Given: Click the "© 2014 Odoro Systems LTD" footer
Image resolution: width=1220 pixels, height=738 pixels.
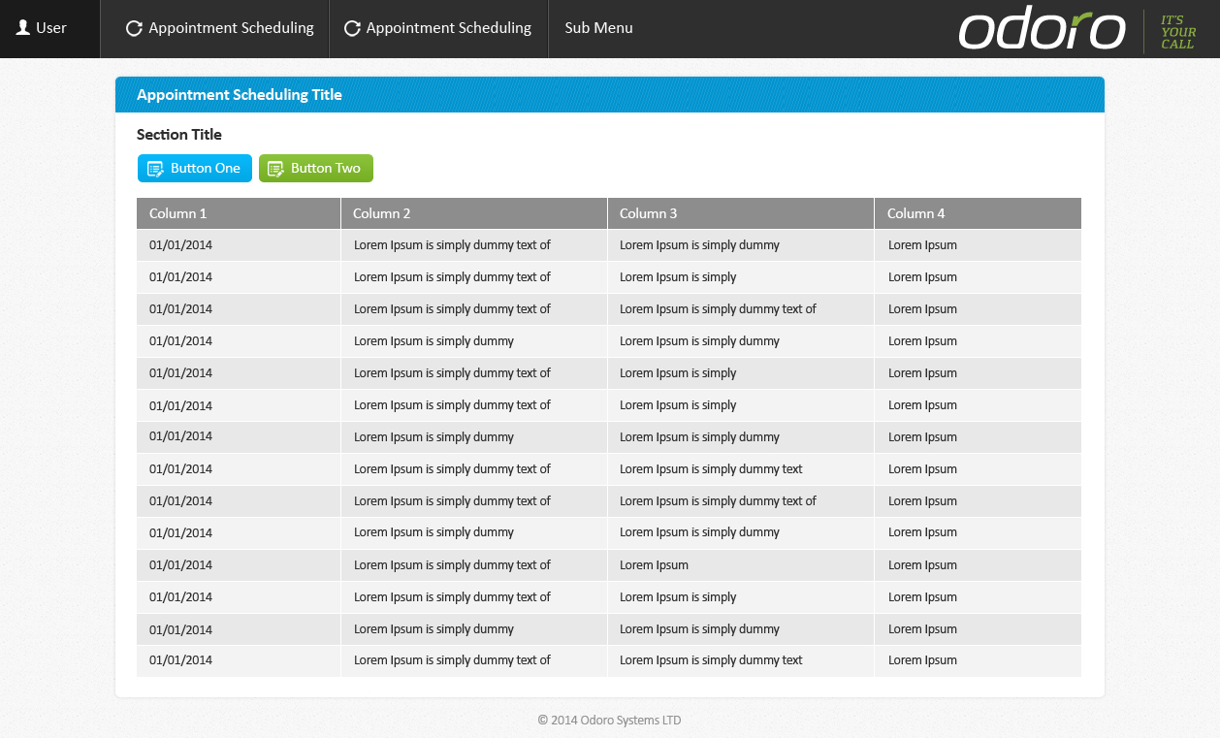Looking at the screenshot, I should click(609, 721).
